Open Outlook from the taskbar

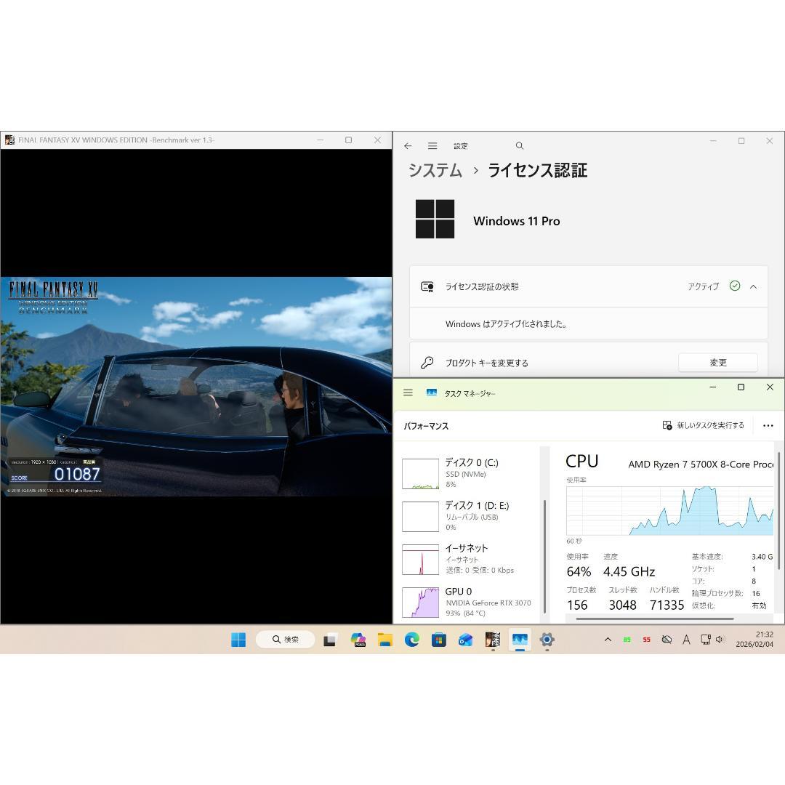tap(466, 640)
